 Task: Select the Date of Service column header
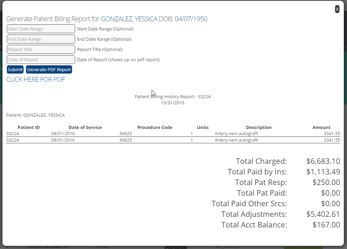pos(85,127)
